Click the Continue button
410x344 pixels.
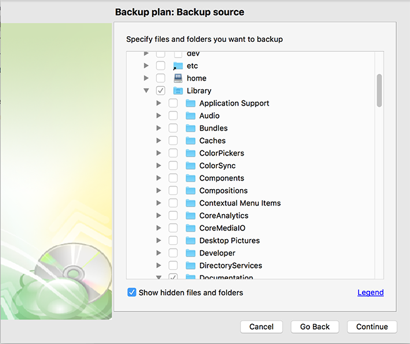[372, 327]
